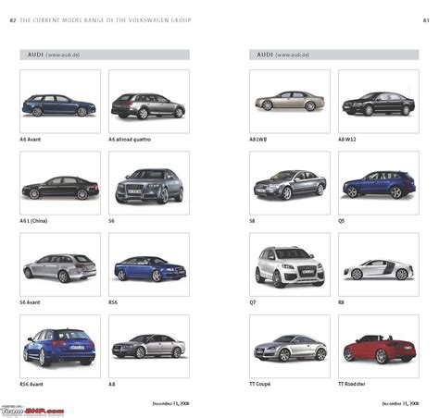Click the 'A6 allroad quattro' caption
Image resolution: width=439 pixels, height=418 pixels.
click(130, 140)
